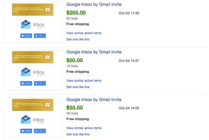Open the $55.00 Google Inbox Invite listing title
Image resolution: width=209 pixels, height=140 pixels.
point(94,100)
